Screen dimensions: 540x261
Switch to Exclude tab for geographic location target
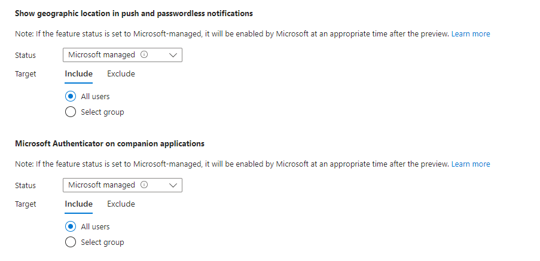pyautogui.click(x=121, y=74)
